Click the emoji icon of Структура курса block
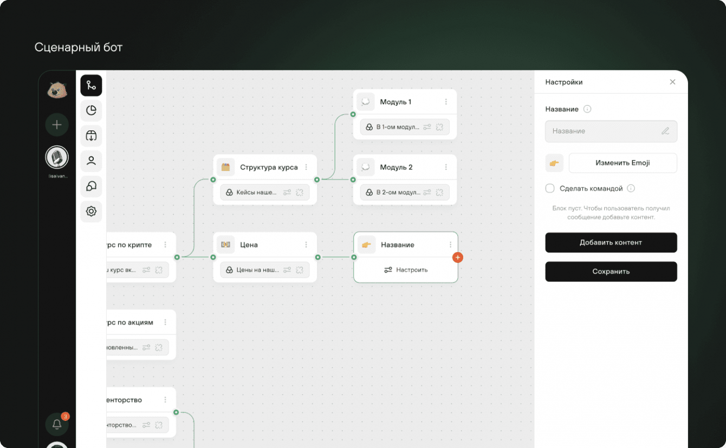The image size is (726, 448). [226, 167]
